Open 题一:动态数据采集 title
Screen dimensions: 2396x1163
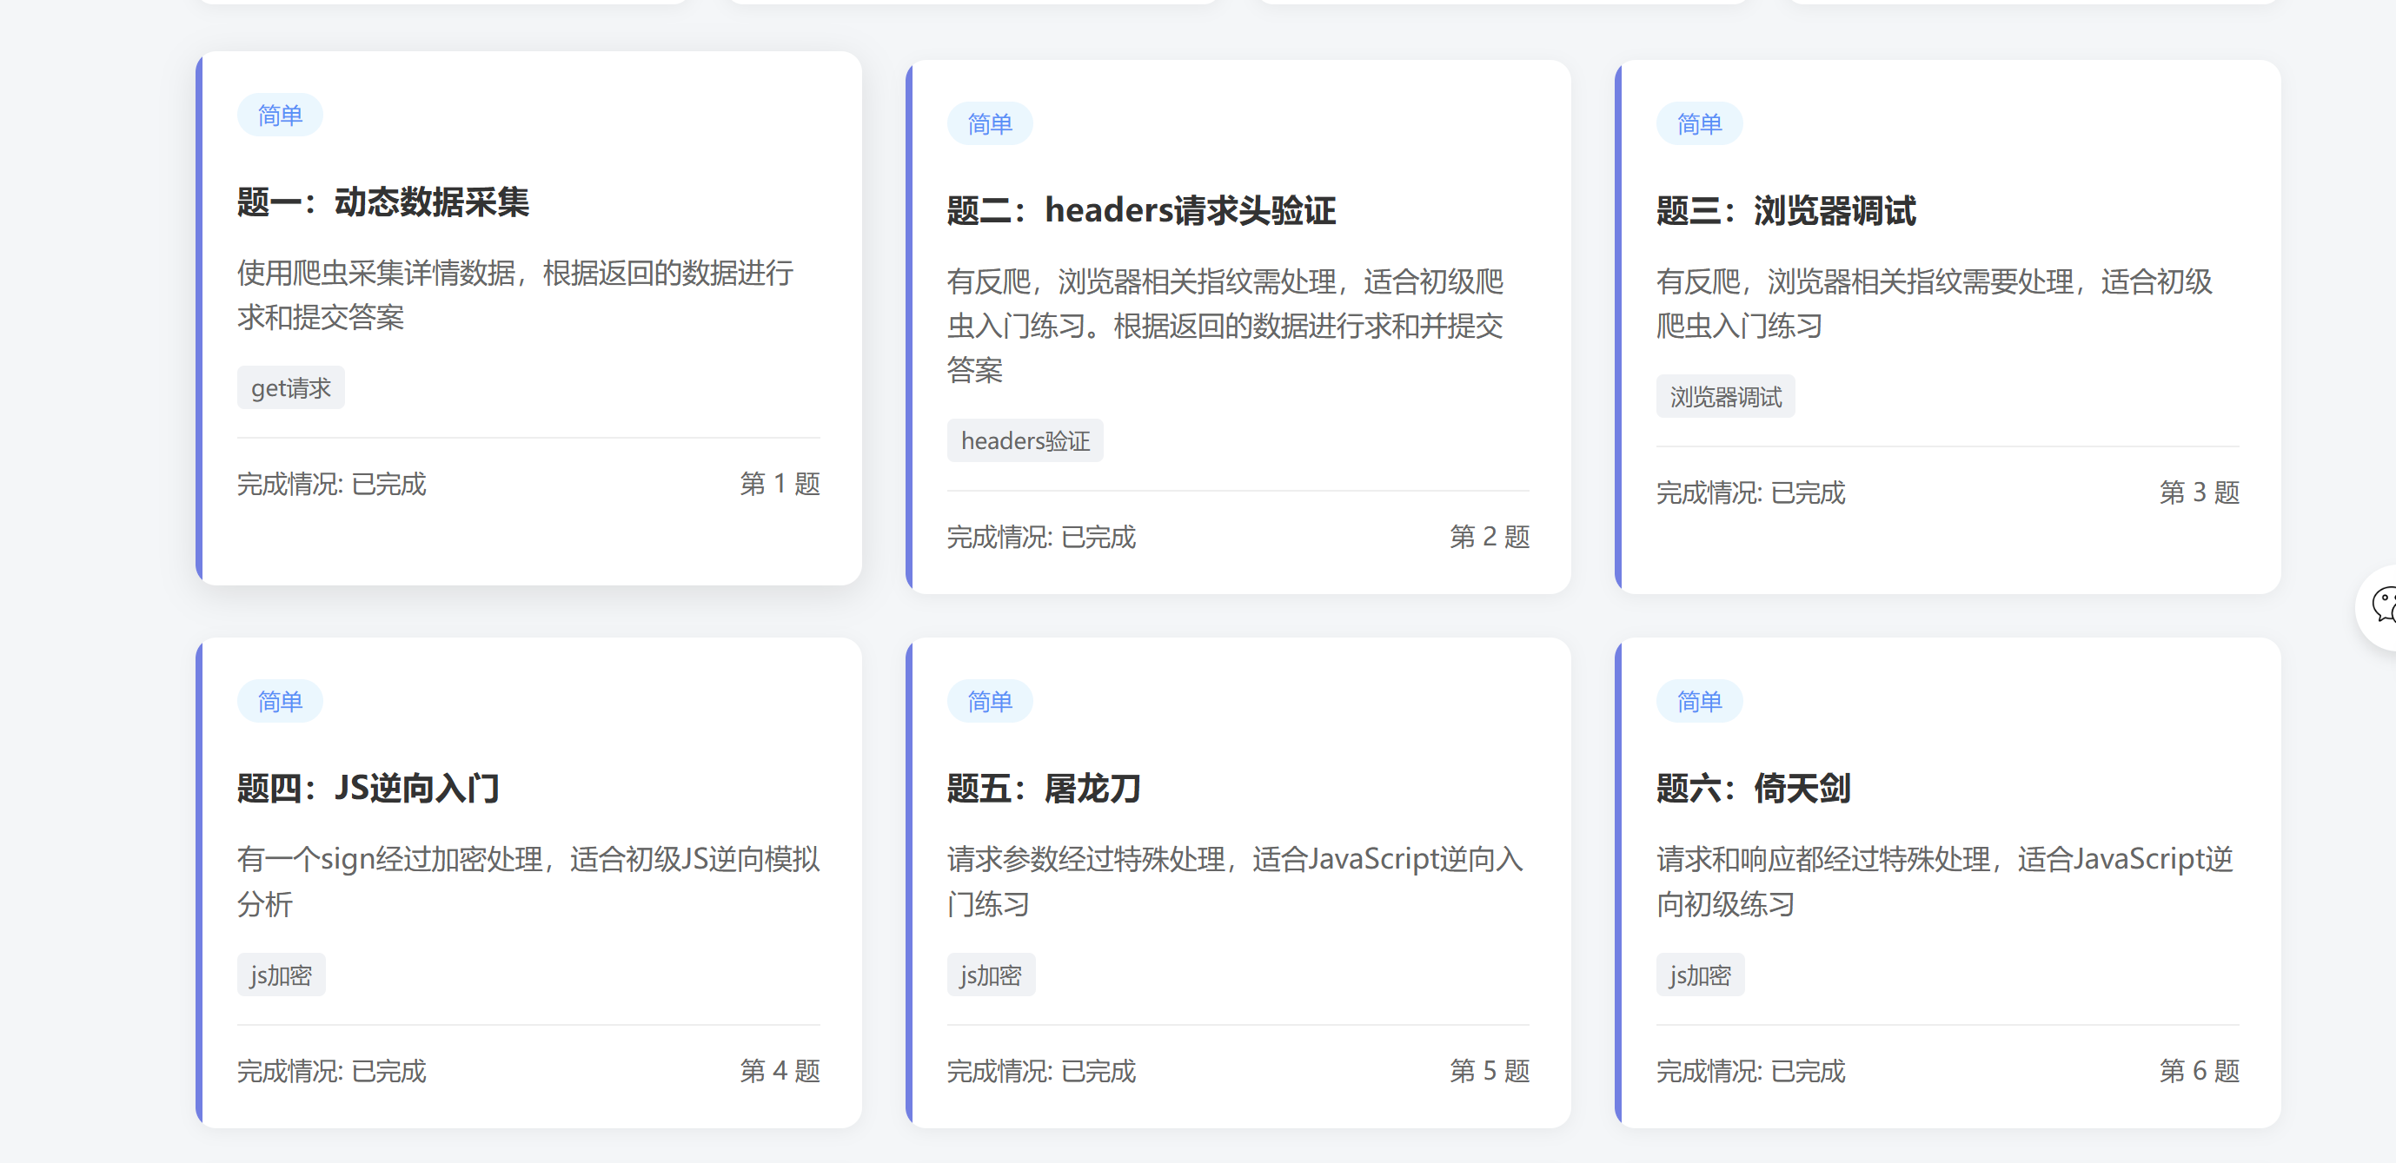(382, 202)
